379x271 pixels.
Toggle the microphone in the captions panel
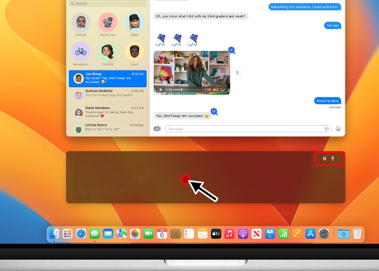point(333,159)
